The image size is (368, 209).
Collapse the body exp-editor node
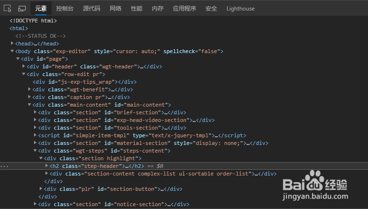(x=12, y=51)
